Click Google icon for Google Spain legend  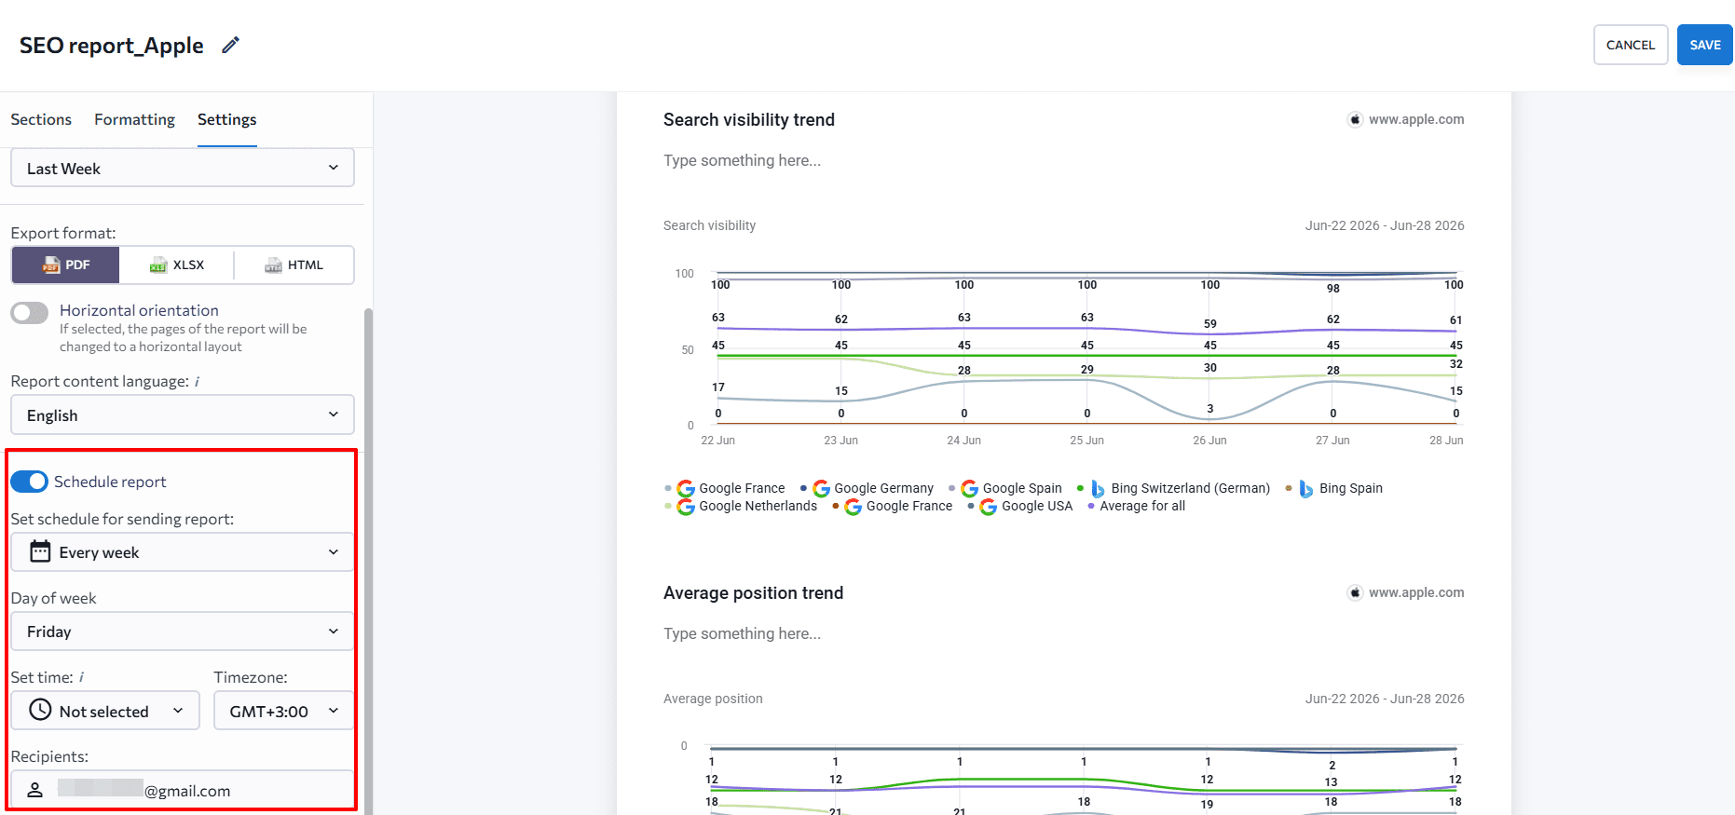pyautogui.click(x=969, y=488)
